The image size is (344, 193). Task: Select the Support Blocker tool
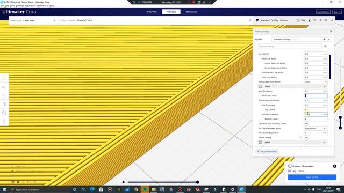coord(4,121)
